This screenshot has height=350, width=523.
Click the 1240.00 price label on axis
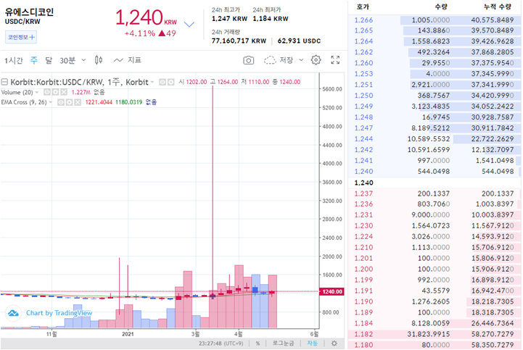coord(332,291)
